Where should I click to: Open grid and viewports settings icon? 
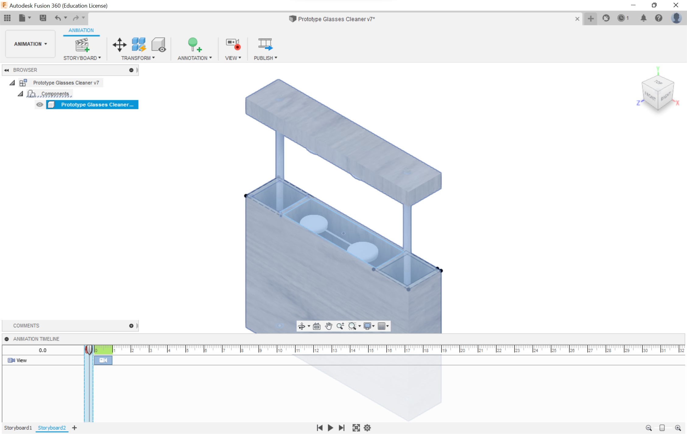(x=381, y=326)
